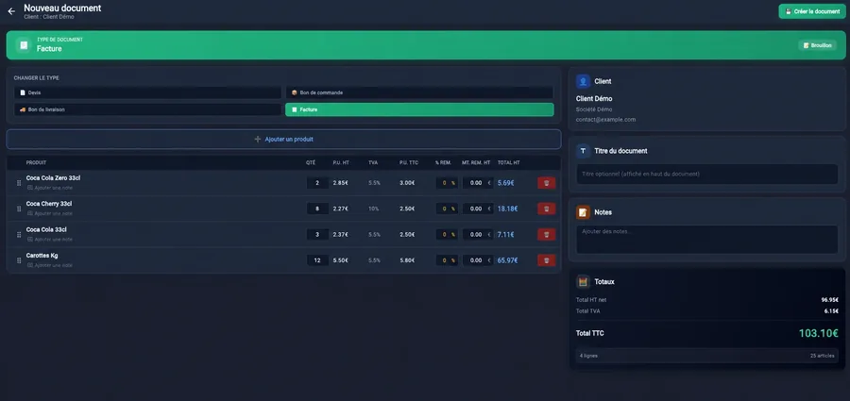Switch document type to Bon de commande
Viewport: 850px width, 401px height.
(x=419, y=92)
